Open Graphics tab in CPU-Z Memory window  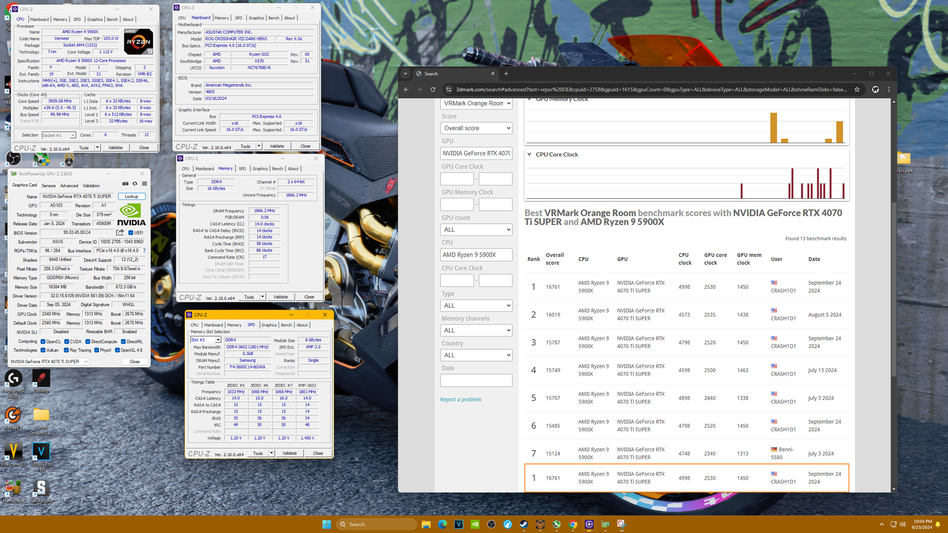point(260,169)
